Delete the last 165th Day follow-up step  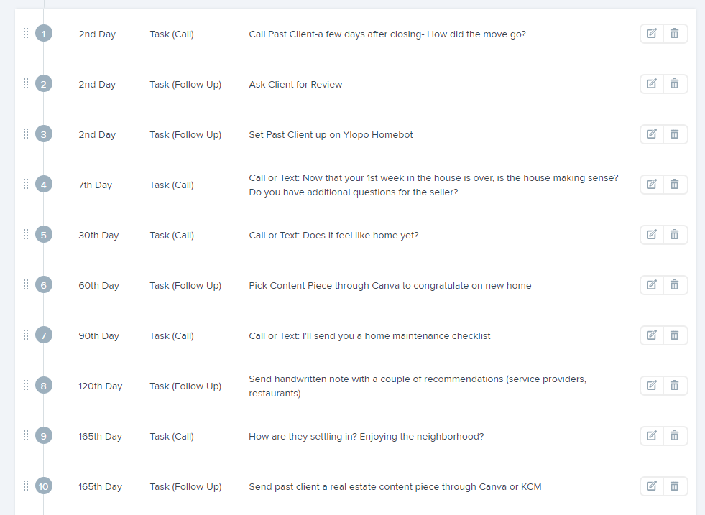[675, 486]
